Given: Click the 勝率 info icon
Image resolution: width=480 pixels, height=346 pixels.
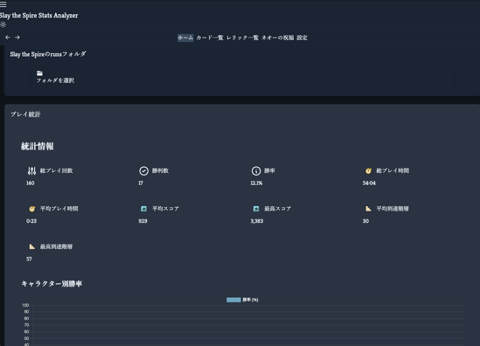Looking at the screenshot, I should (x=256, y=171).
